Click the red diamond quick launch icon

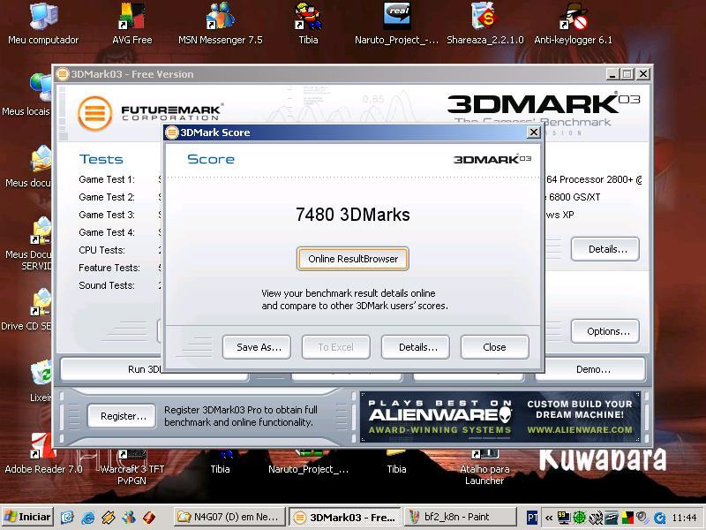click(x=149, y=517)
